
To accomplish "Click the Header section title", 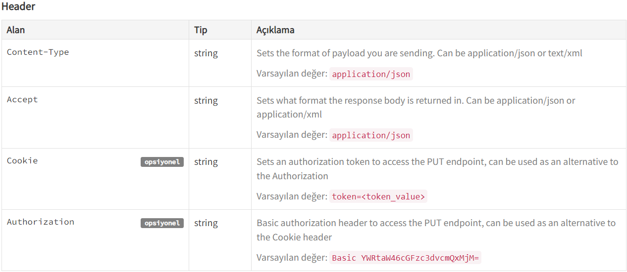I will (18, 7).
